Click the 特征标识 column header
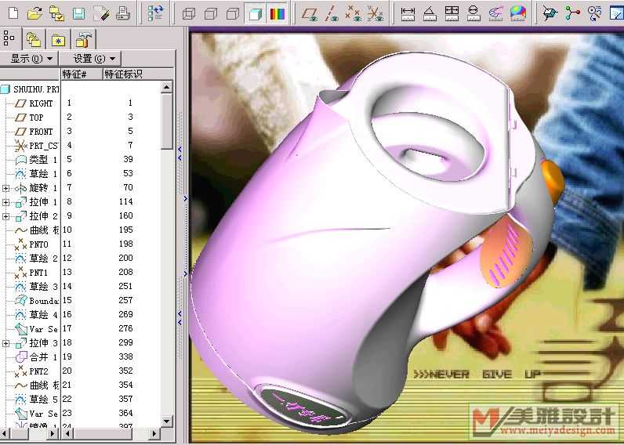Screen dimensions: 624x445 (x=124, y=74)
